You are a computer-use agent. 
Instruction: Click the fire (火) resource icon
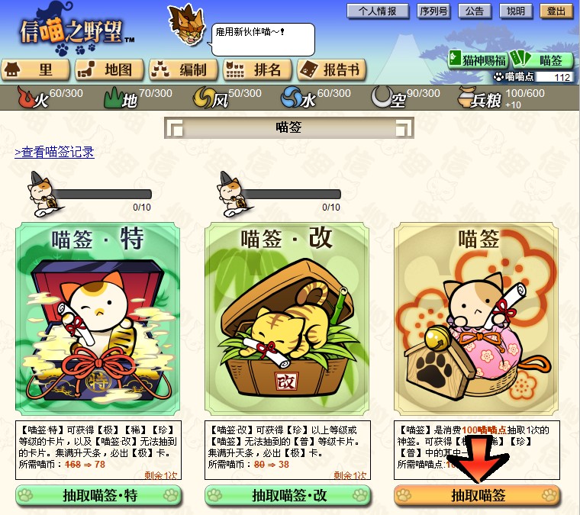[25, 97]
